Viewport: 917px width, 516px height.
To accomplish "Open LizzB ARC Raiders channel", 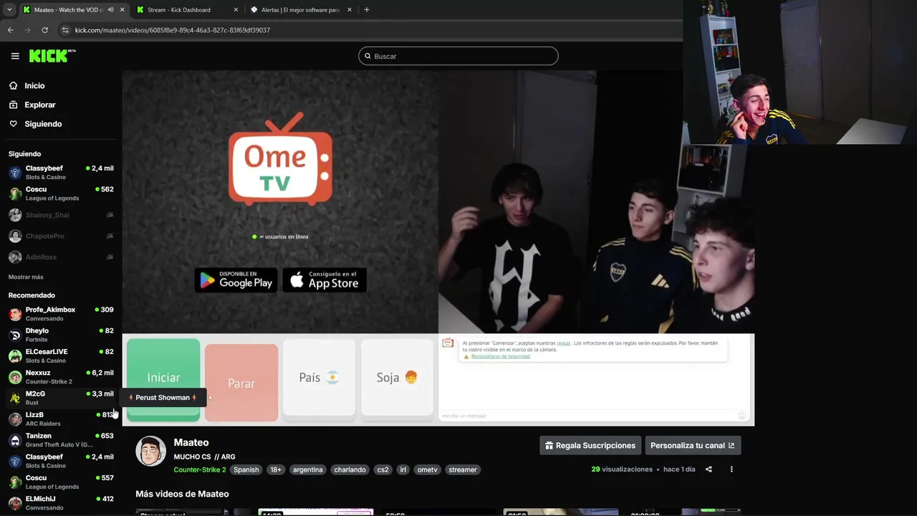I will pyautogui.click(x=61, y=419).
